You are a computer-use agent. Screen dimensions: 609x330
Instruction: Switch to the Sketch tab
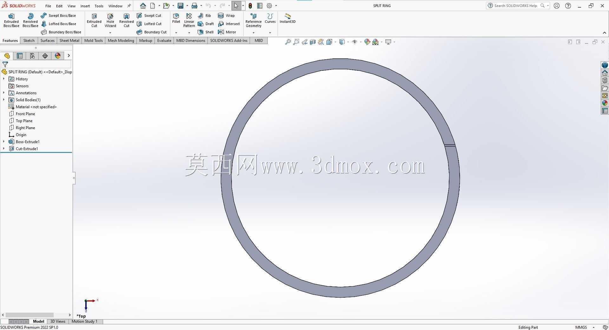tap(29, 41)
